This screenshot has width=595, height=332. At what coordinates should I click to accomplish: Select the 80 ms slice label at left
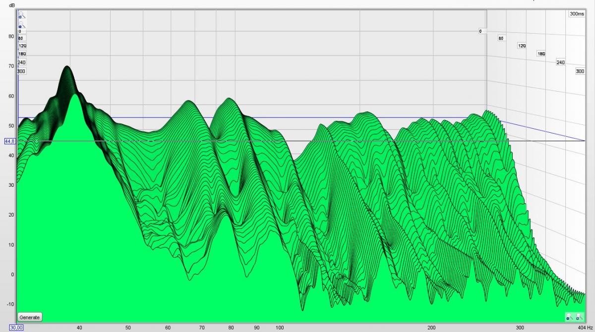21,38
